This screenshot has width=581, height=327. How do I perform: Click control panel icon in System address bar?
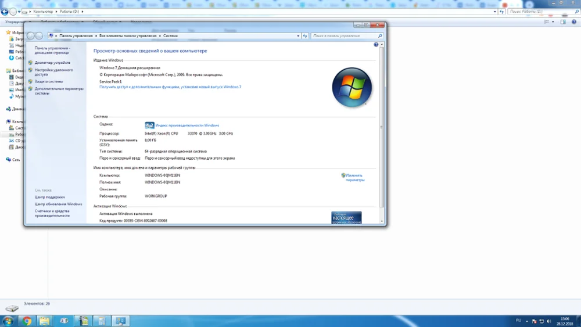pyautogui.click(x=51, y=36)
